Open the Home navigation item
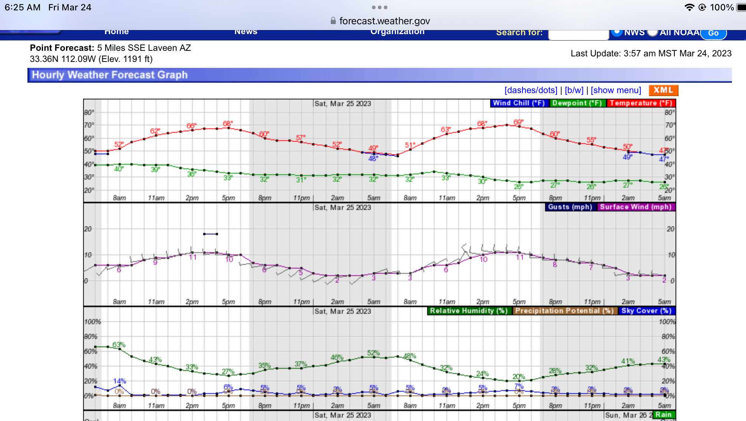The image size is (746, 421). (x=116, y=32)
